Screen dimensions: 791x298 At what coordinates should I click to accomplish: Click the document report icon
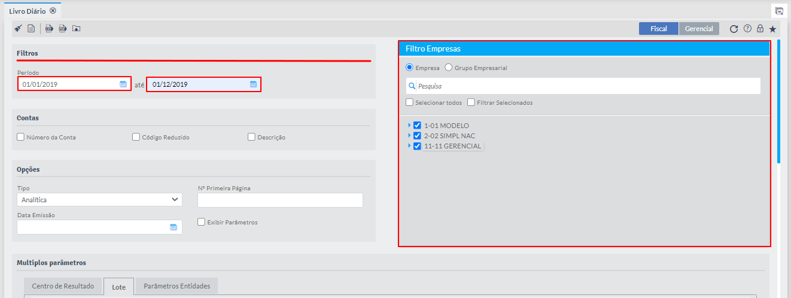[x=31, y=28]
